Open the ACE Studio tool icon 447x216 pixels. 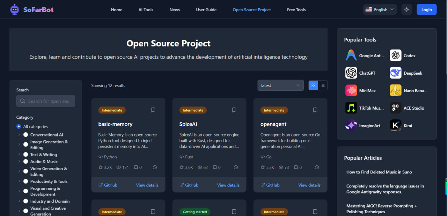click(396, 108)
